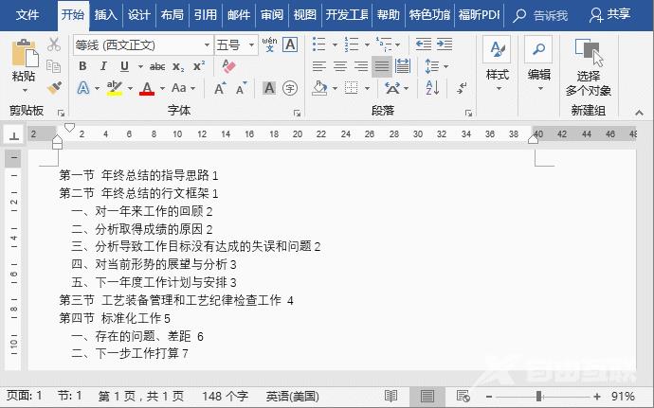Switch to Read Mode view in status bar
654x408 pixels.
pyautogui.click(x=391, y=396)
